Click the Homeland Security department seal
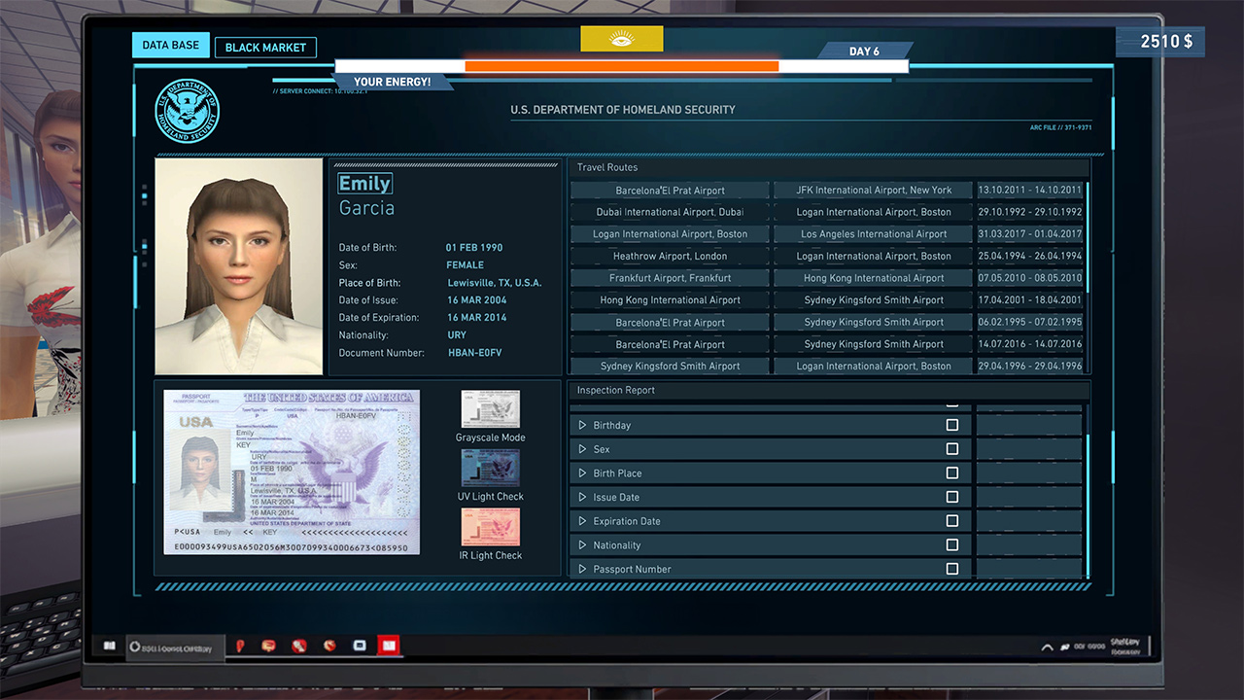Screen dimensions: 1244x700 pyautogui.click(x=188, y=110)
